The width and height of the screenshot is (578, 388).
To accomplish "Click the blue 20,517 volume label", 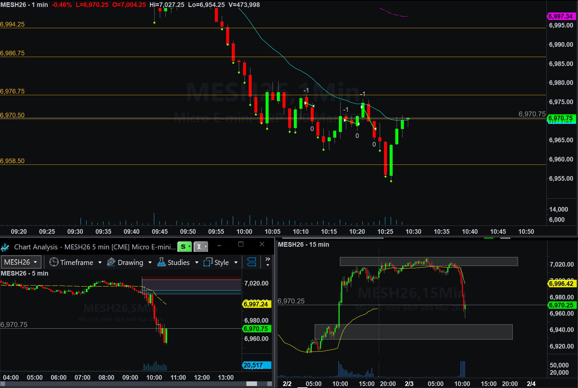I will click(257, 365).
